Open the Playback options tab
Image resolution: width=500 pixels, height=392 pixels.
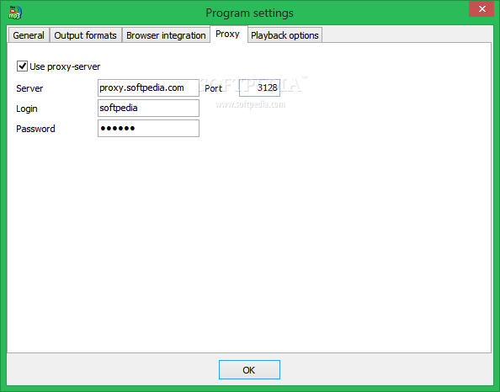pyautogui.click(x=285, y=35)
